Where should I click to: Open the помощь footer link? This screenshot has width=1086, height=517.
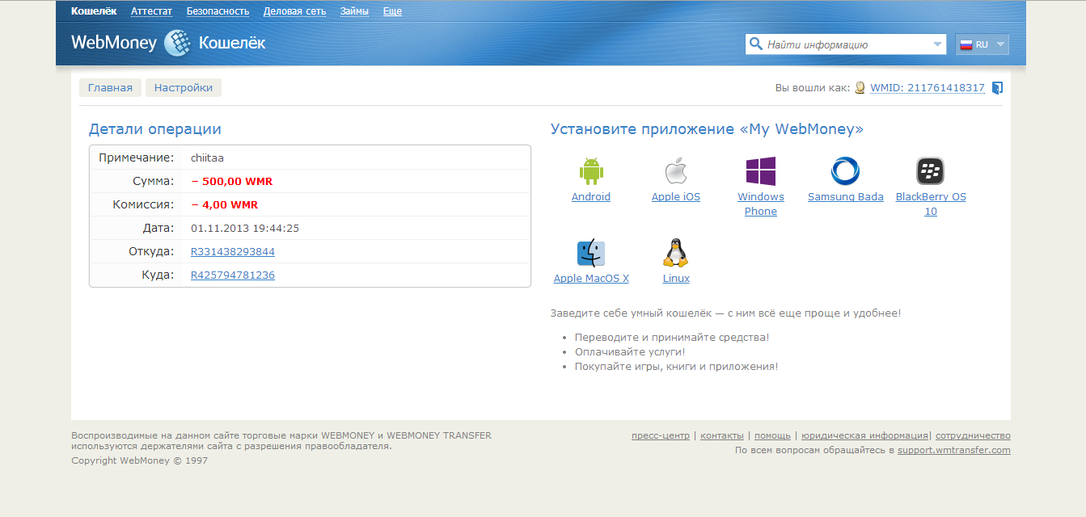click(772, 435)
